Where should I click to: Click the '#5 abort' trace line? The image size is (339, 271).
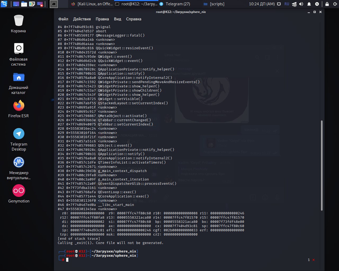82,31
